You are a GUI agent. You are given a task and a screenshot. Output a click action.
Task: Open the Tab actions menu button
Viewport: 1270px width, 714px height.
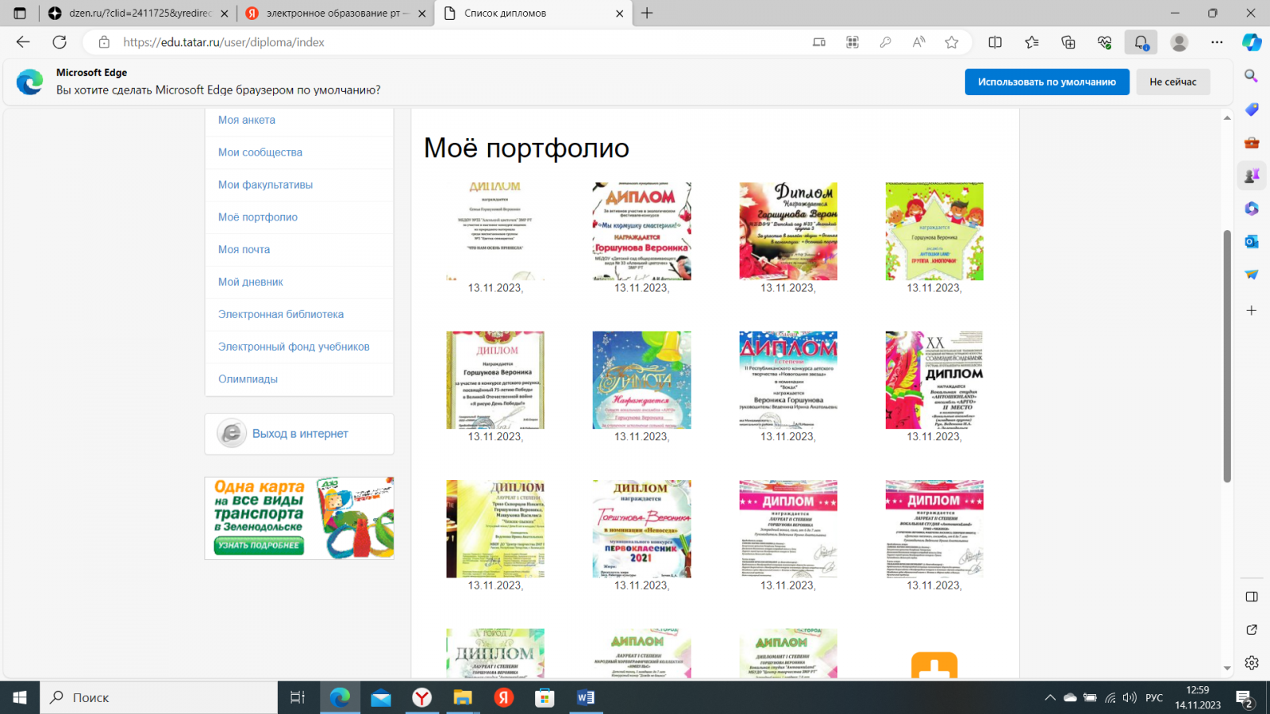tap(20, 13)
